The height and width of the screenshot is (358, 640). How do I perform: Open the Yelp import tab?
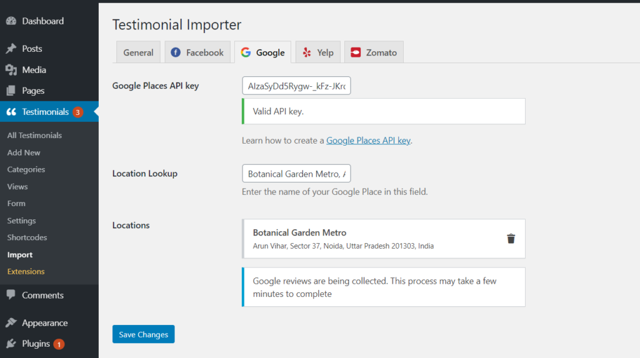(x=318, y=52)
